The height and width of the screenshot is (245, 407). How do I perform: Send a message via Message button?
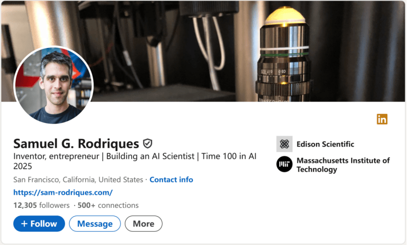tap(95, 223)
